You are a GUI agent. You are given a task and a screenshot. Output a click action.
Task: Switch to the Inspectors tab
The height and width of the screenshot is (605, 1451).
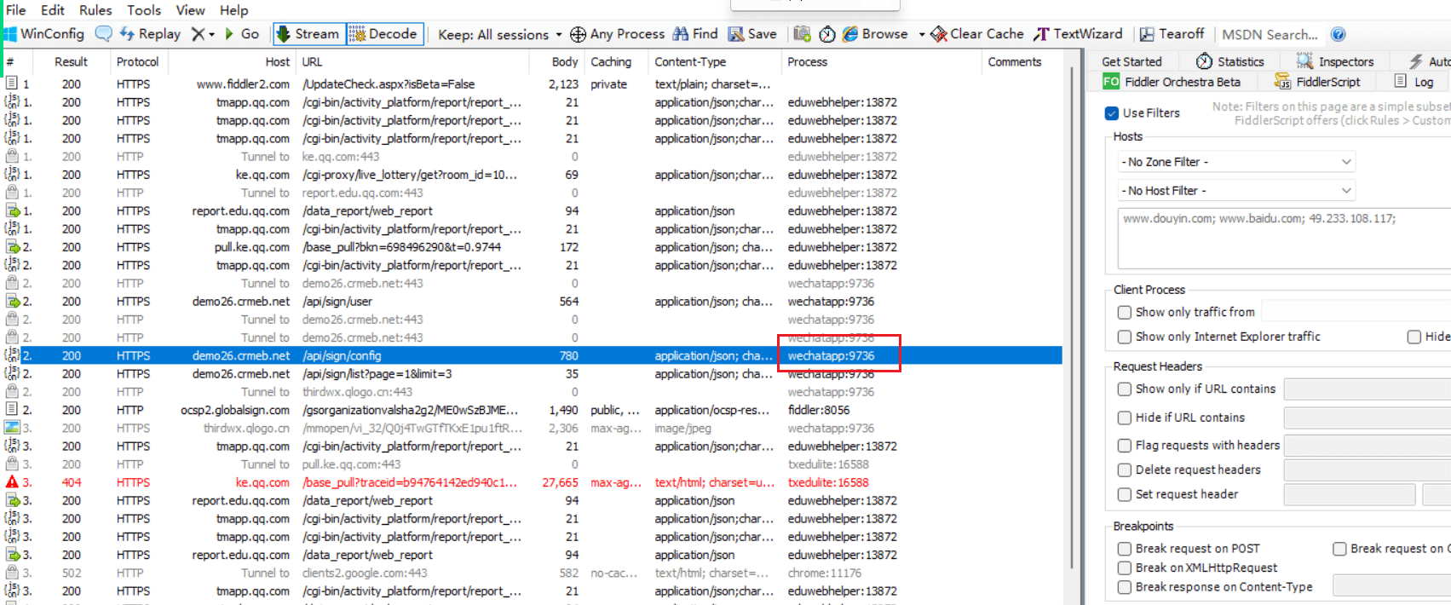(1335, 61)
